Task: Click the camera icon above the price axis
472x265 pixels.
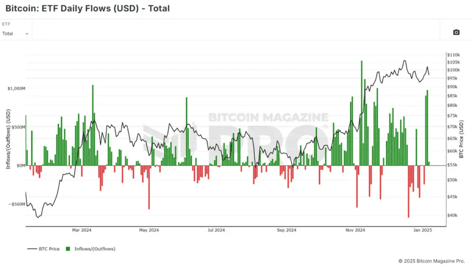Action: click(x=456, y=32)
